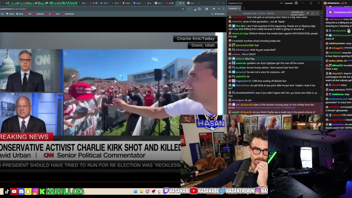Click username 'SadUterus' in right chat
This screenshot has width=352, height=198.
[x=337, y=94]
